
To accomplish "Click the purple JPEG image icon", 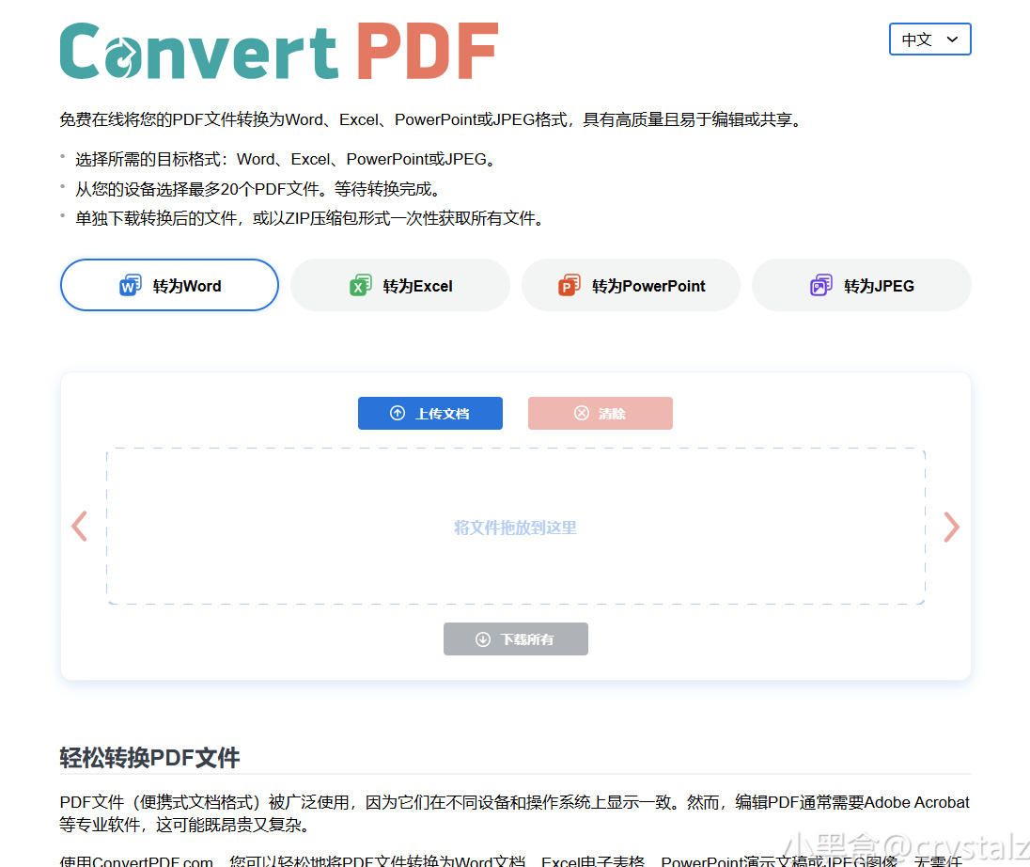I will [821, 285].
